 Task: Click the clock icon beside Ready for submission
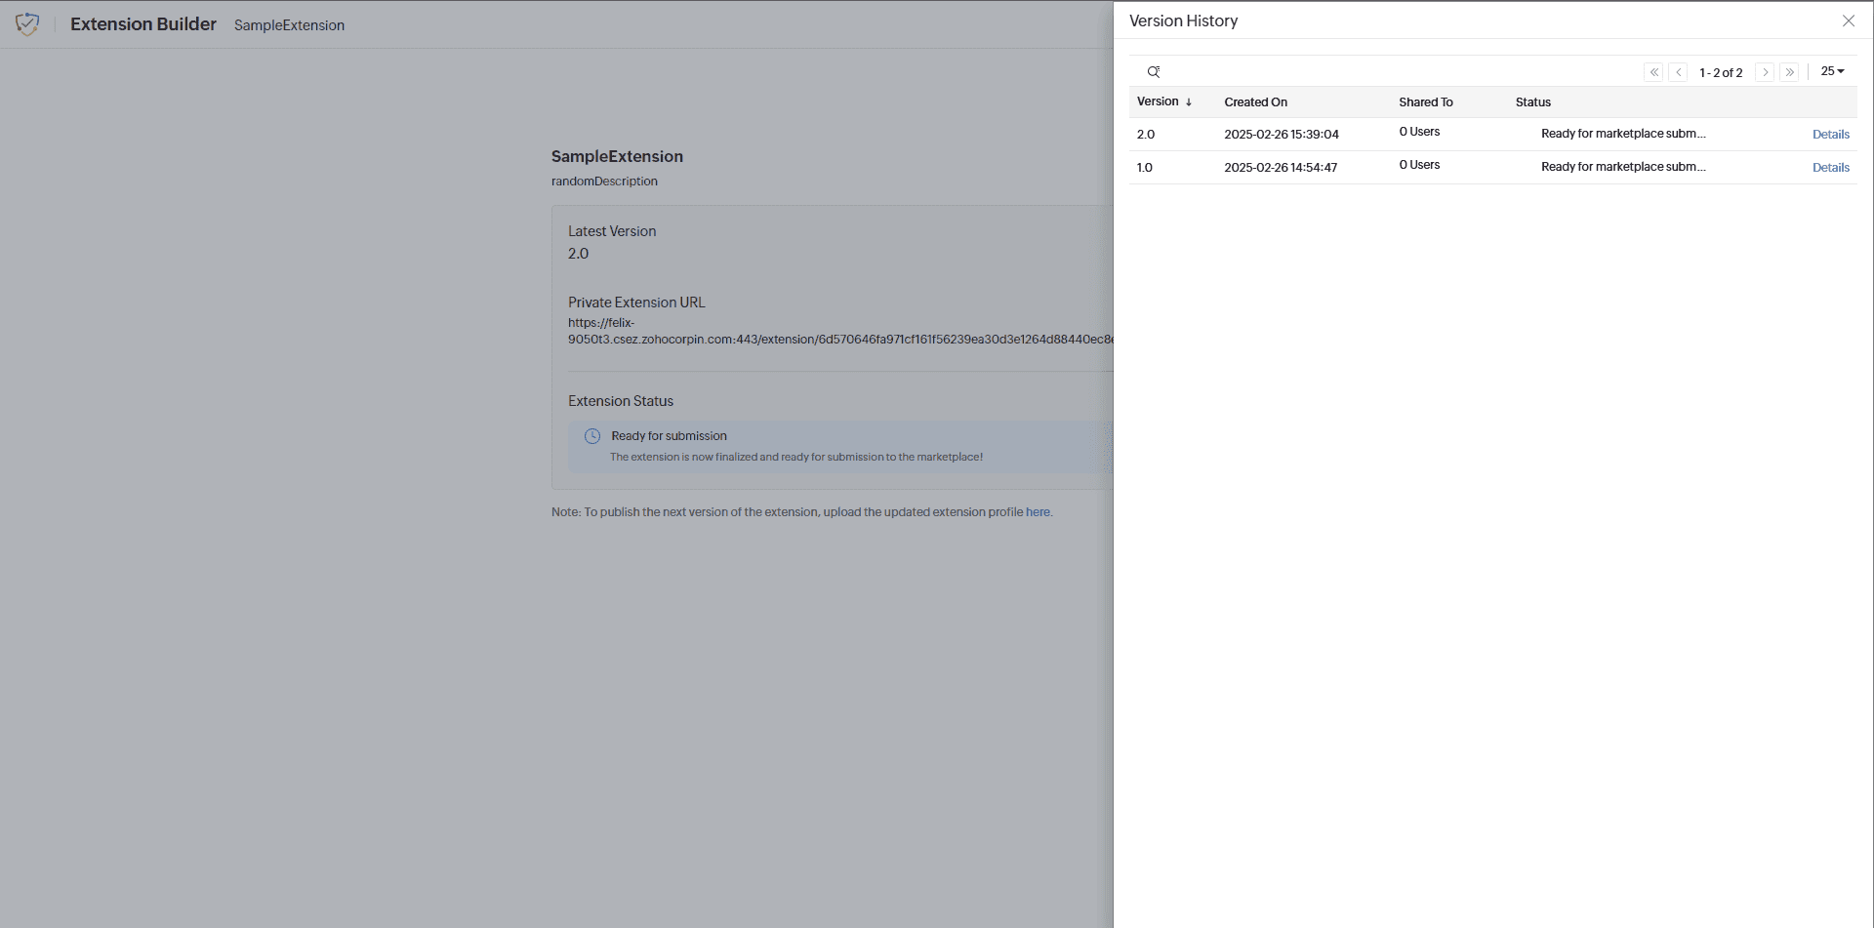(592, 436)
